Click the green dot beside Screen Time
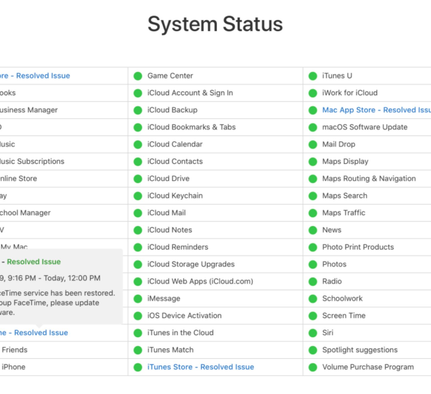This screenshot has height=394, width=431. [313, 316]
